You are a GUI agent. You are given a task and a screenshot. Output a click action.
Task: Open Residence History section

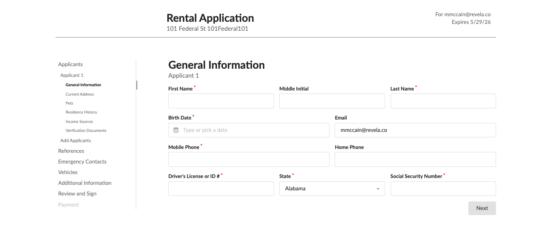click(81, 112)
